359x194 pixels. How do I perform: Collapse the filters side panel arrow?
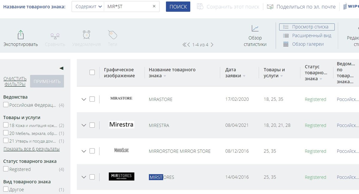coord(61,68)
